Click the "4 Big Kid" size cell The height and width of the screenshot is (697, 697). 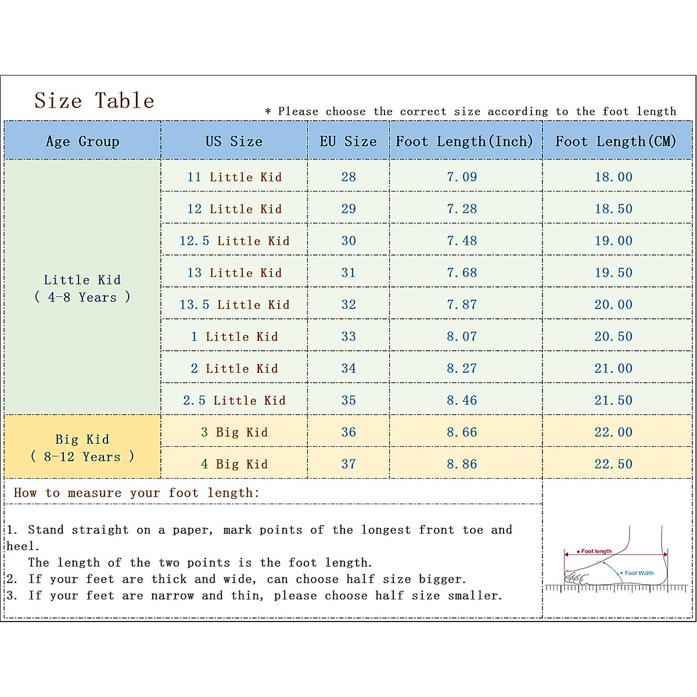[234, 464]
